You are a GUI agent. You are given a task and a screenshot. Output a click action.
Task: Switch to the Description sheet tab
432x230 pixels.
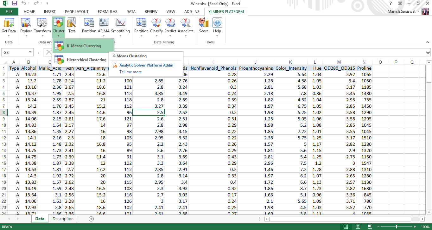pos(63,219)
